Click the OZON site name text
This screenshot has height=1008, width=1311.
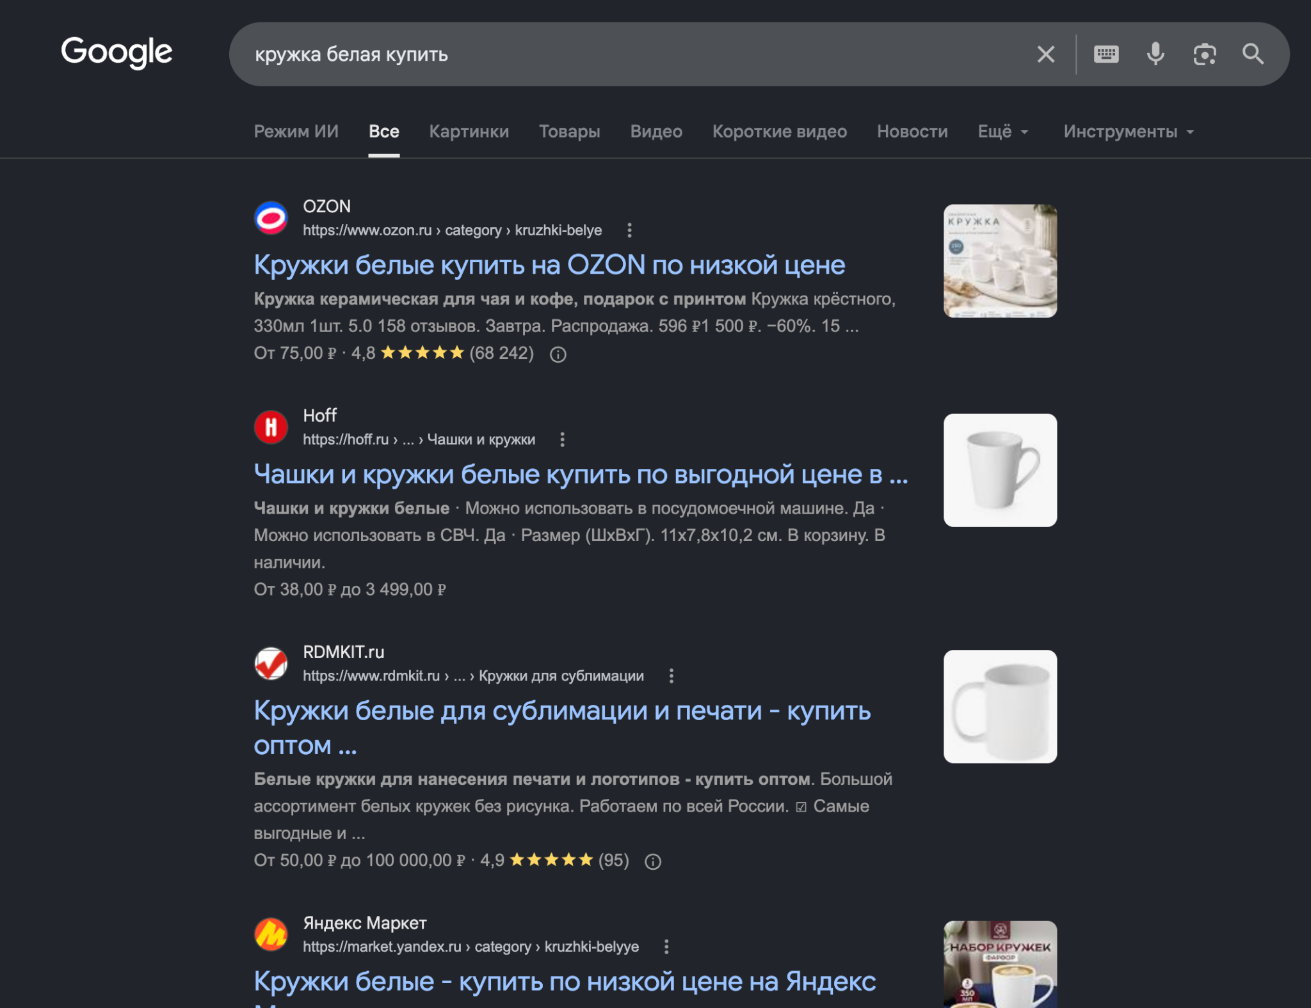click(327, 207)
